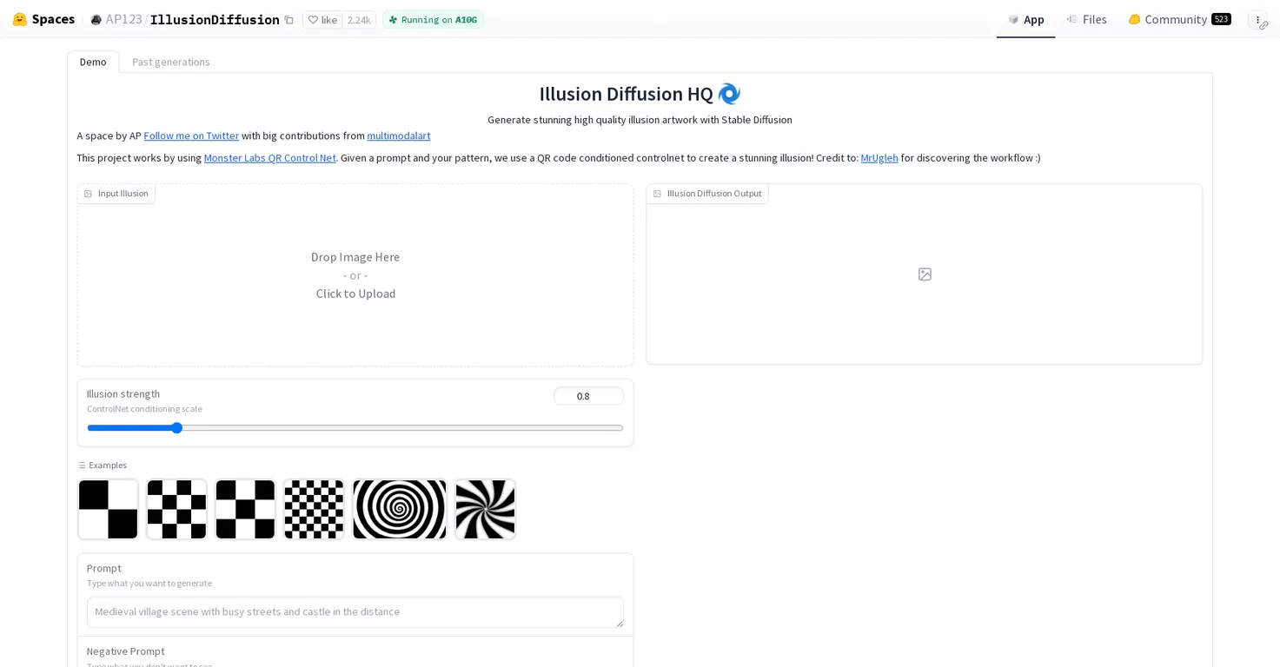Click the AP123 avatar icon
The image size is (1280, 667).
click(x=96, y=20)
